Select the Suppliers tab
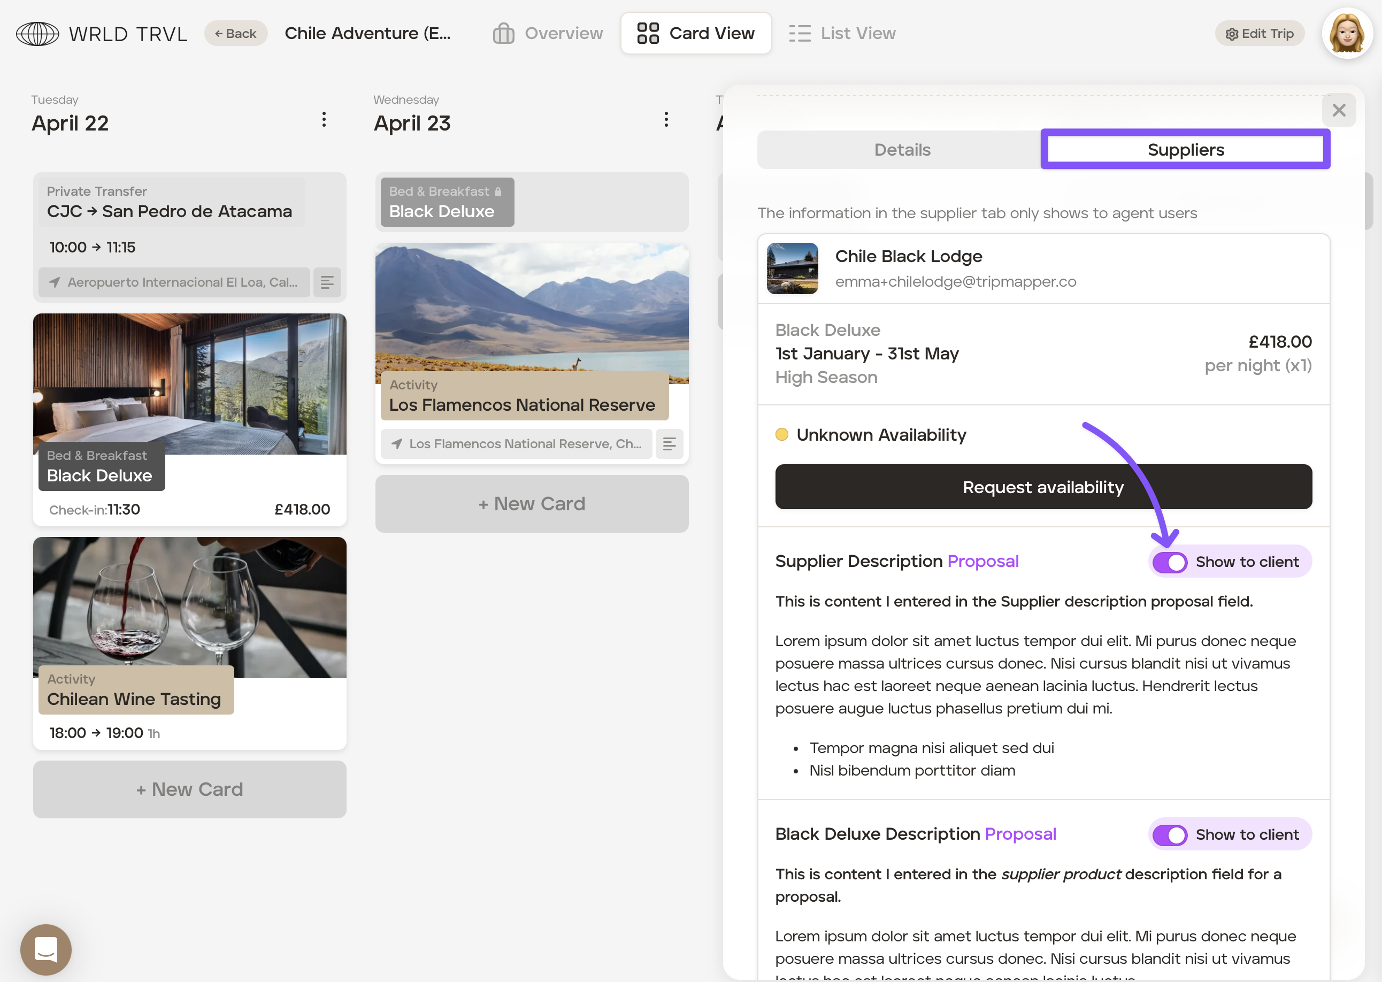This screenshot has height=982, width=1382. 1185,150
